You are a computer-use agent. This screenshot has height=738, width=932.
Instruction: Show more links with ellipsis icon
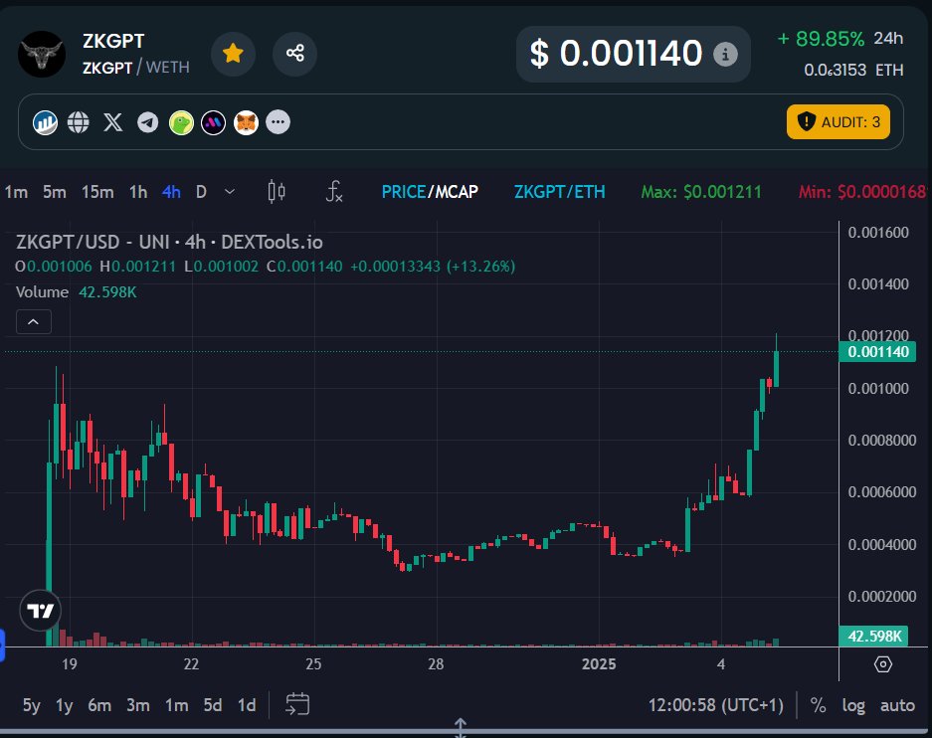click(279, 122)
